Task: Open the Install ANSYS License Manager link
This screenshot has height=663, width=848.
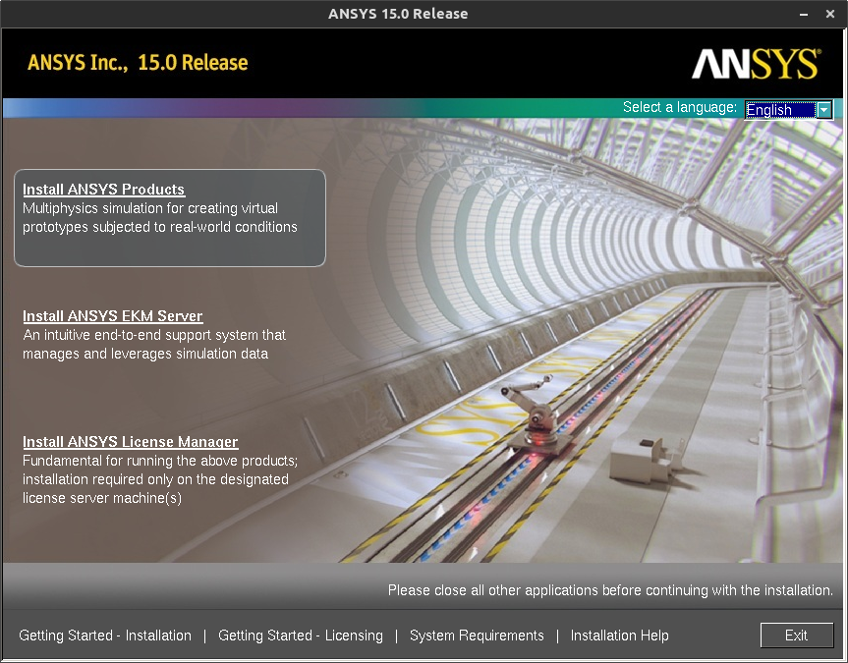Action: pyautogui.click(x=131, y=442)
